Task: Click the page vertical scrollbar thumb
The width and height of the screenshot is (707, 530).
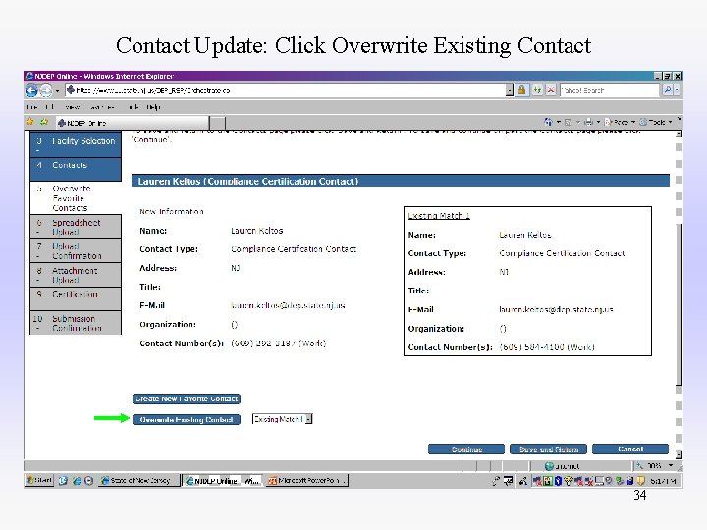Action: (680, 304)
